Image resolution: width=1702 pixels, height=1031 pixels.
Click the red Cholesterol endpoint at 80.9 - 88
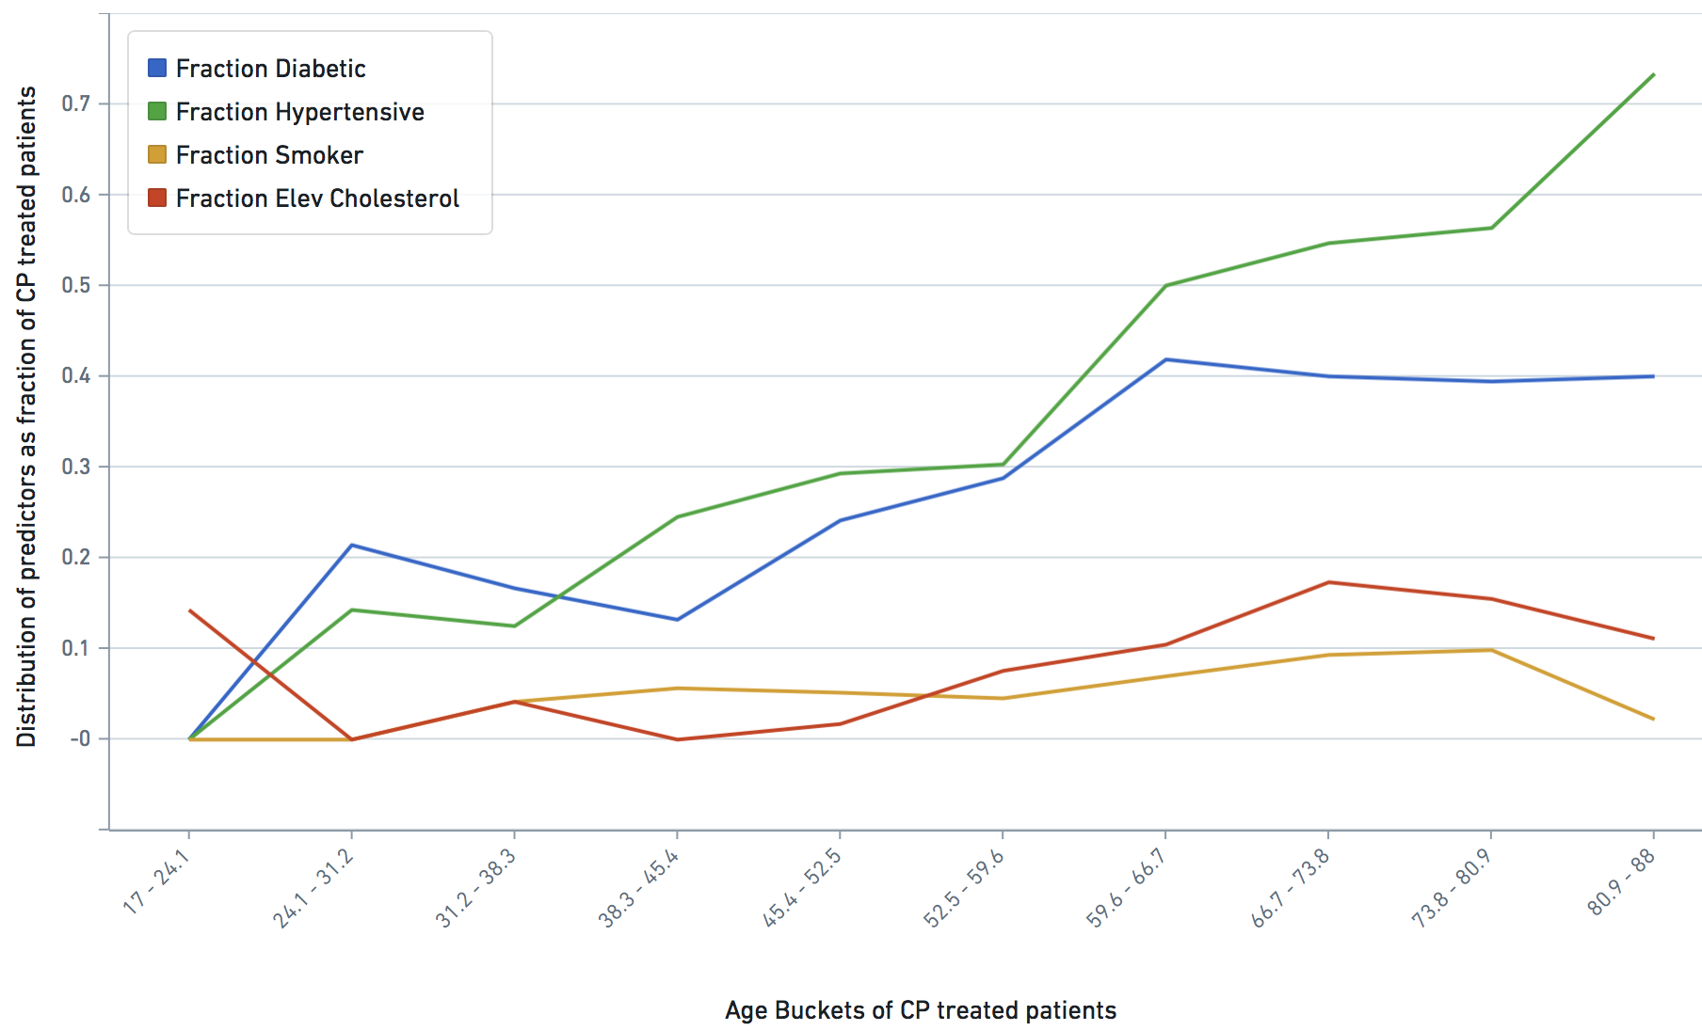[1654, 639]
